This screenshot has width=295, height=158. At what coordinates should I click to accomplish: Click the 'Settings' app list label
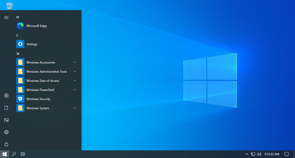point(32,44)
